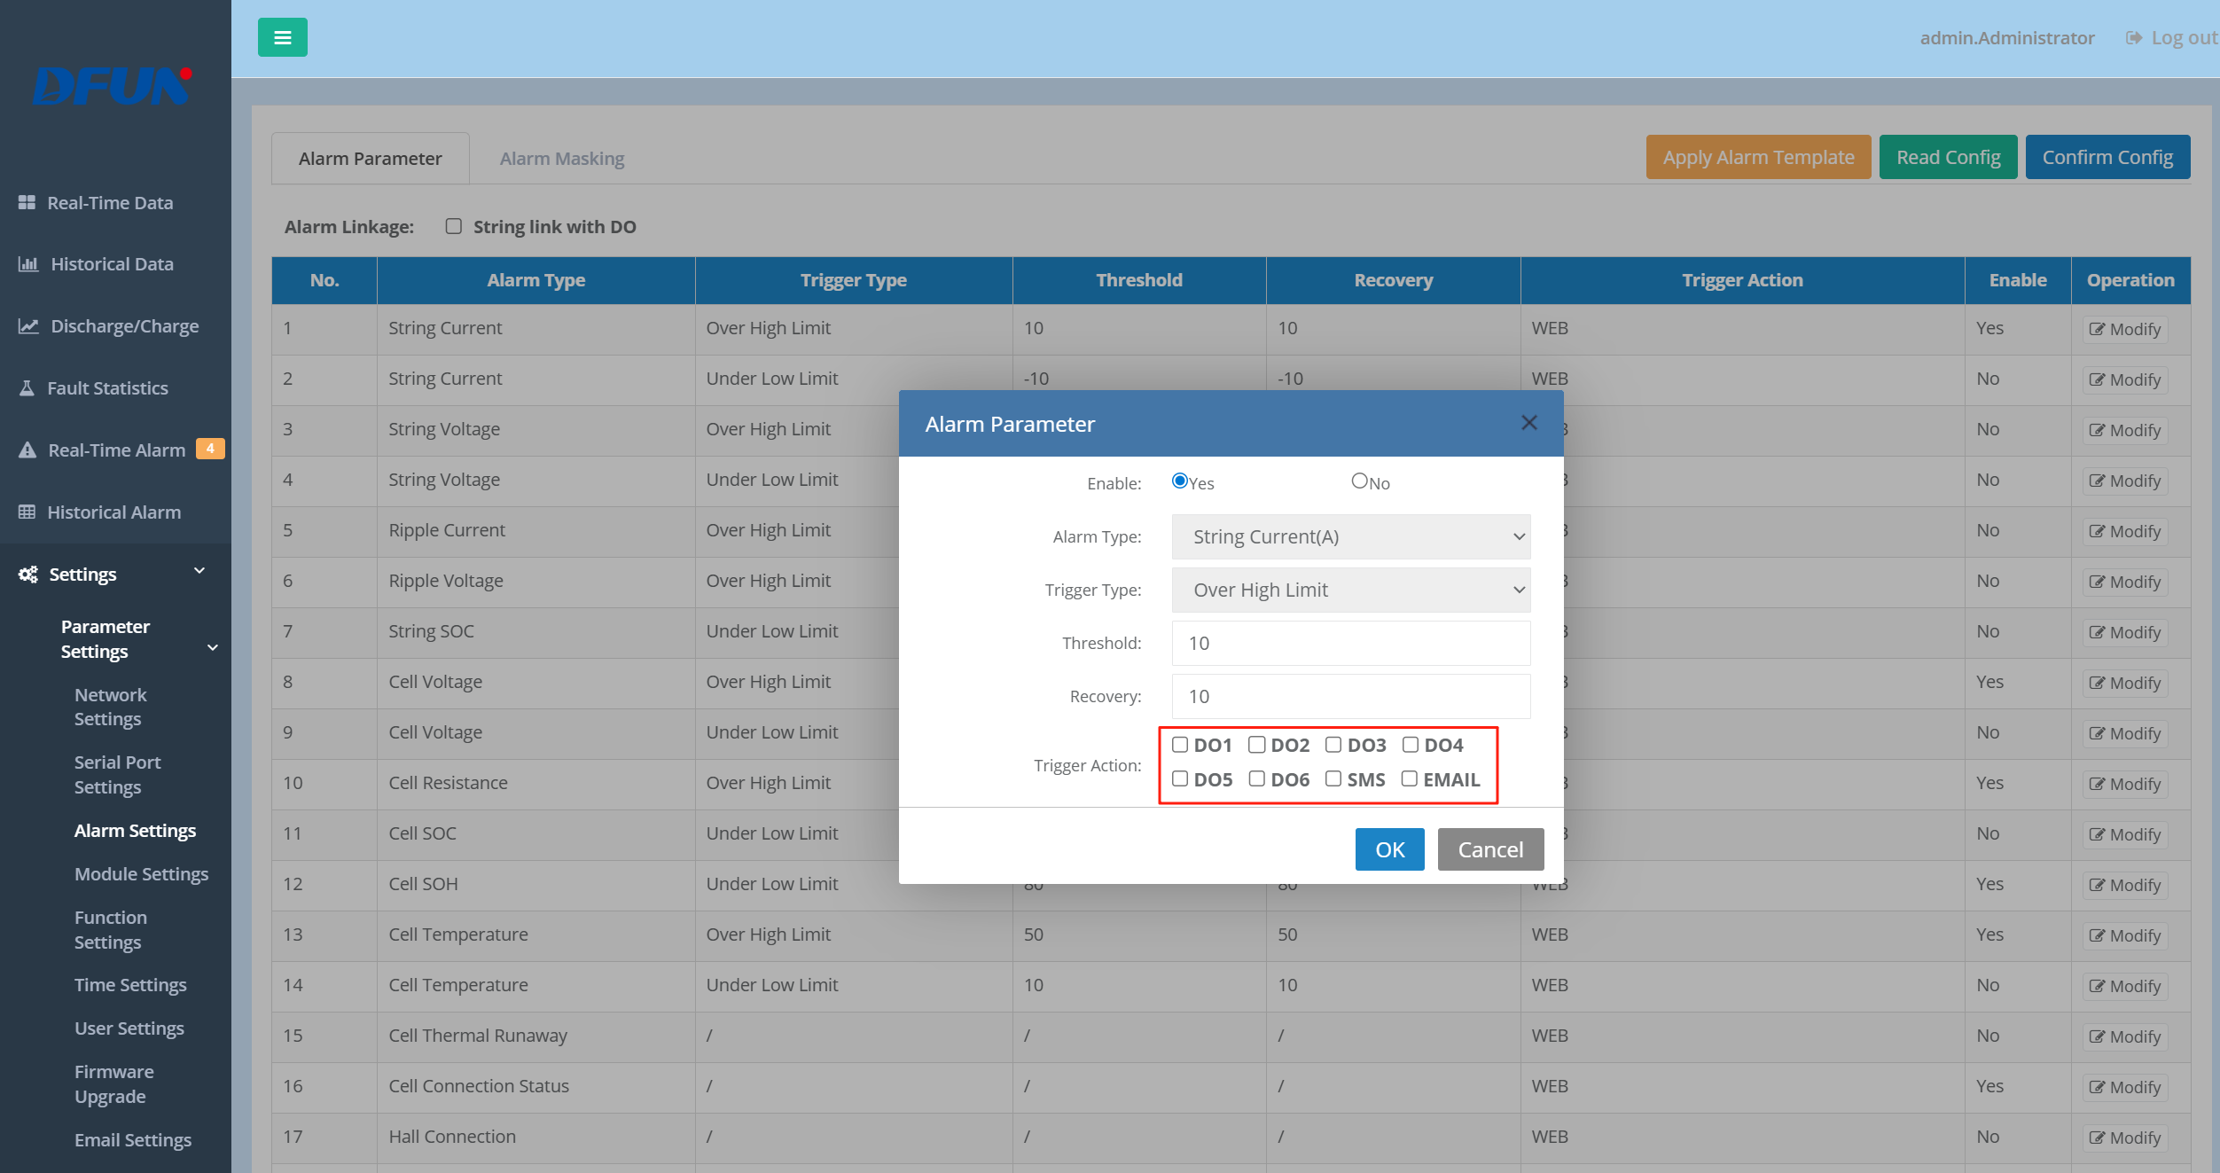The height and width of the screenshot is (1173, 2220).
Task: Click the Settings gears icon
Action: tap(28, 575)
